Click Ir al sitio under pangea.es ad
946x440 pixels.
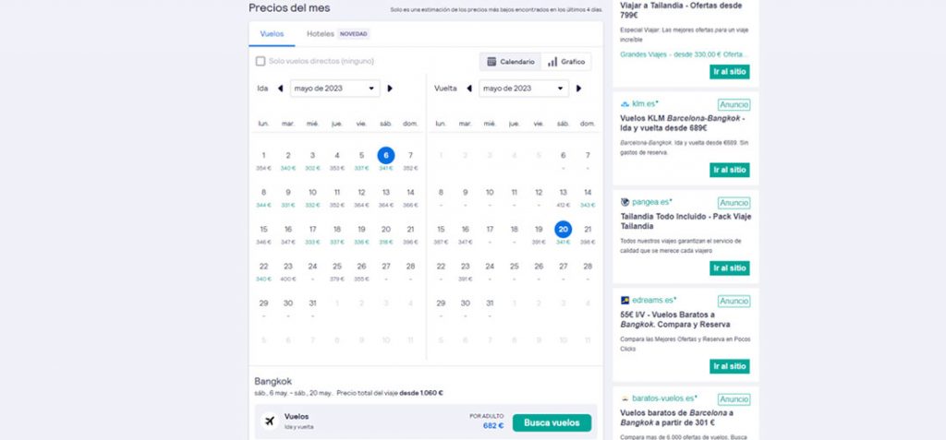(730, 268)
